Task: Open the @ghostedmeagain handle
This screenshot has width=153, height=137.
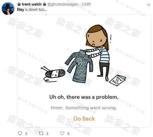Action: [63, 4]
